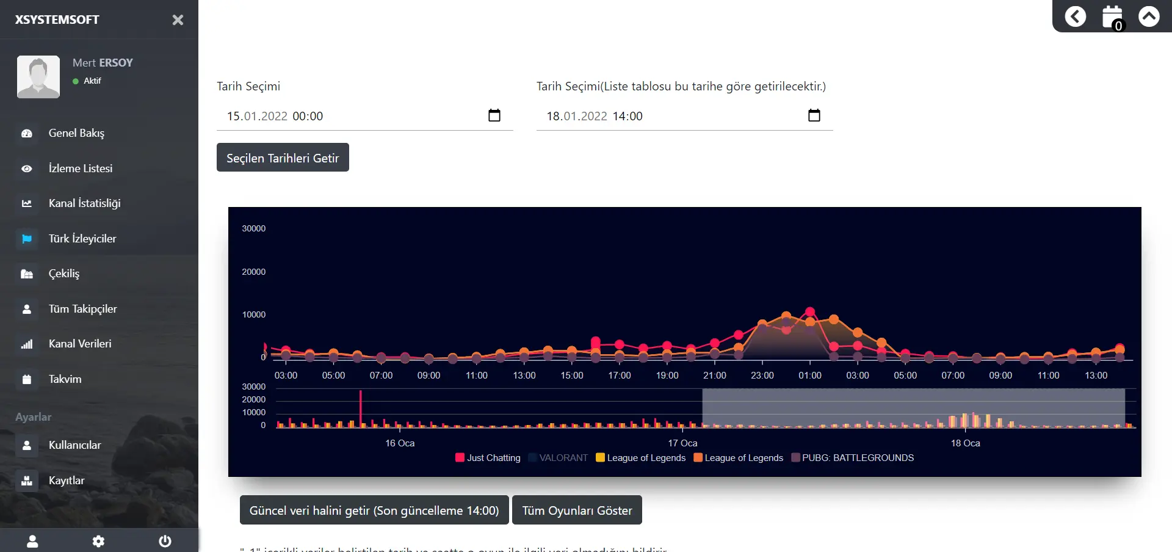Click Mert ERSOY profile avatar
The height and width of the screenshot is (552, 1172).
tap(38, 77)
